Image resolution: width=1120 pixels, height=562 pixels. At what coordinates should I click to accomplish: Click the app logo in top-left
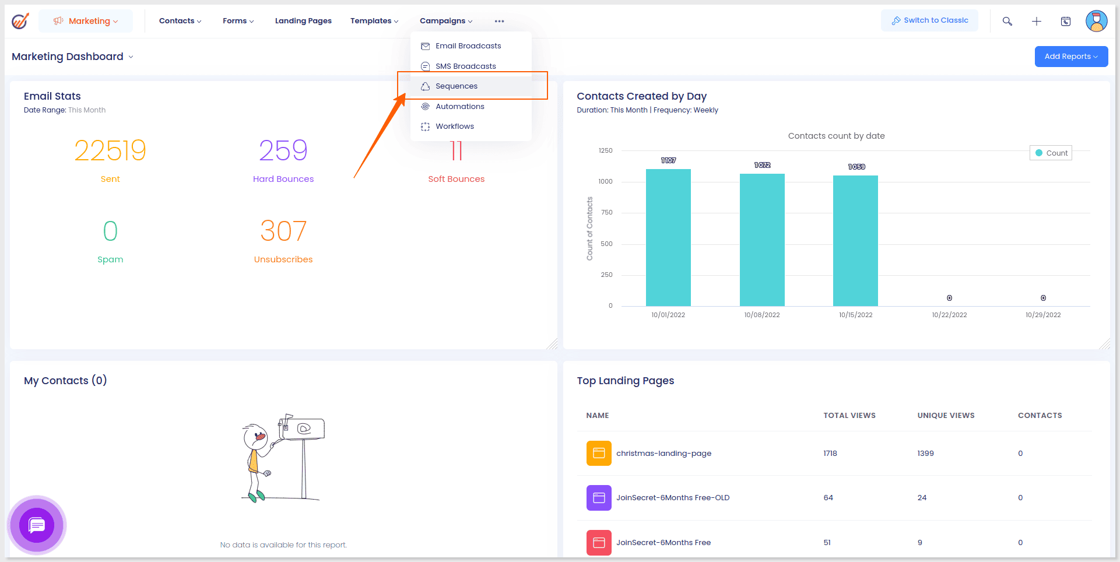[x=20, y=21]
